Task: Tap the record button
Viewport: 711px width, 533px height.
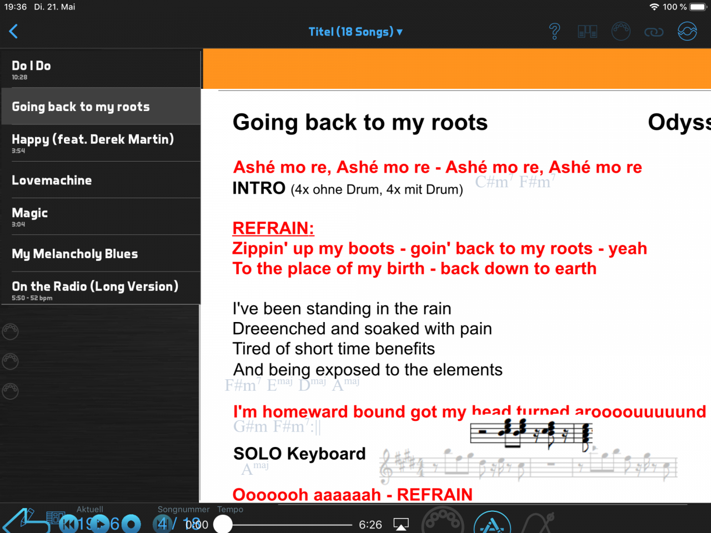Action: [x=131, y=524]
